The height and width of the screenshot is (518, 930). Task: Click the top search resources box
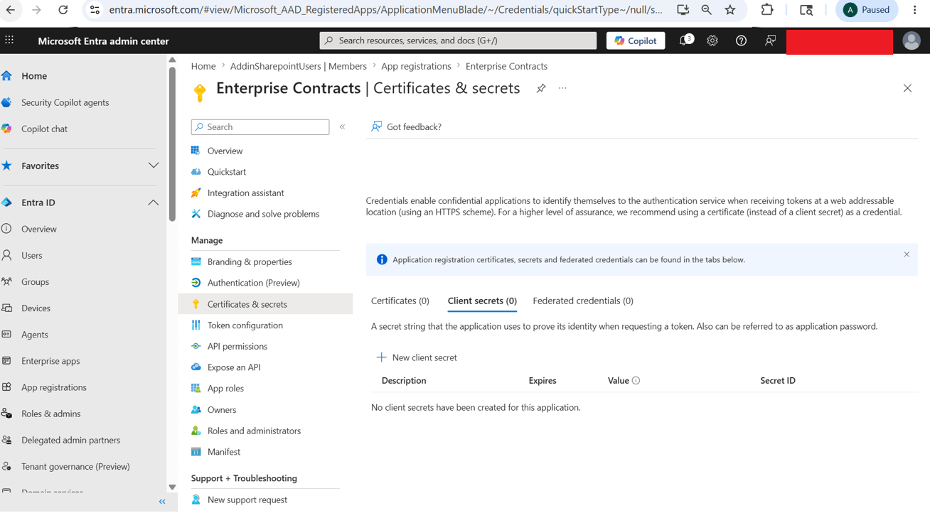click(x=458, y=41)
